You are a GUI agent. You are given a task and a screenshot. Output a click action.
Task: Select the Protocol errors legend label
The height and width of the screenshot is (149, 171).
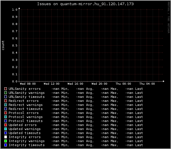tap(23, 113)
